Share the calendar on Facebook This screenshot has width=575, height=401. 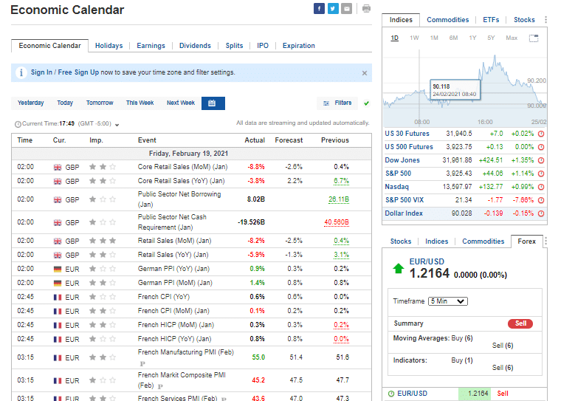(x=319, y=8)
